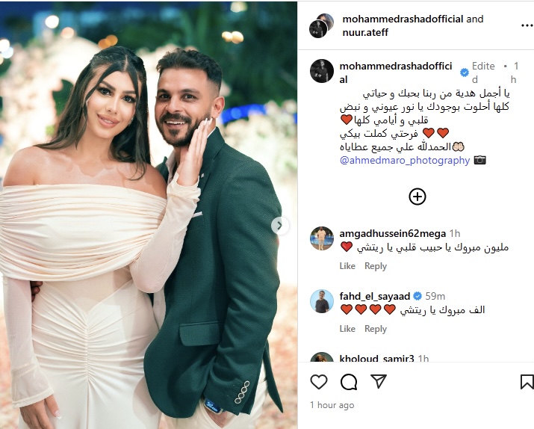Reply to amgadhussein62mega's comment

376,266
